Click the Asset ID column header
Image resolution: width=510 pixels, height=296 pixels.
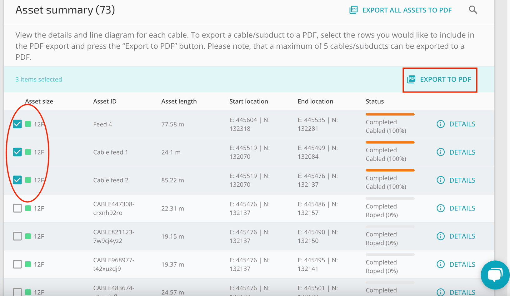click(105, 101)
